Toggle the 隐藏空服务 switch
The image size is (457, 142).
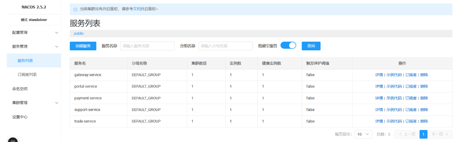point(288,46)
